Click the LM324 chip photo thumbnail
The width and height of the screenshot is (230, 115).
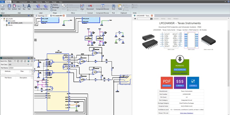coord(150,41)
